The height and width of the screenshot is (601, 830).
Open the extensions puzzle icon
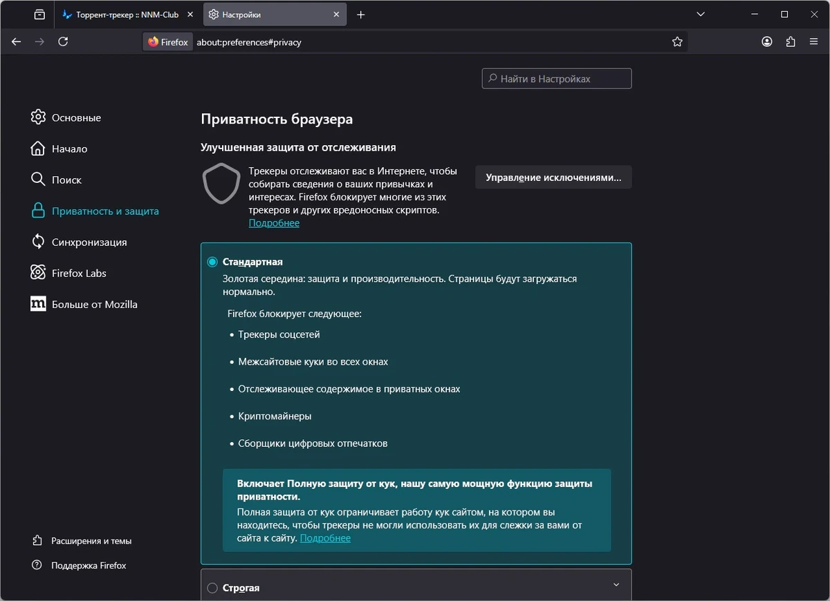pyautogui.click(x=791, y=42)
